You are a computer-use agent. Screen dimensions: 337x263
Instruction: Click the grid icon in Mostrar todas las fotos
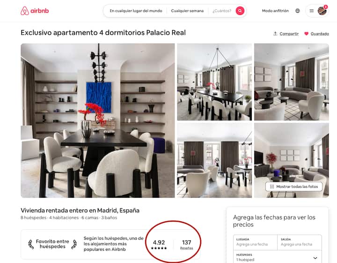tap(272, 187)
